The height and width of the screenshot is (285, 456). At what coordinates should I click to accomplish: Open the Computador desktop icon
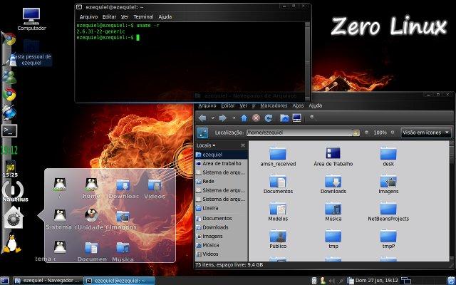[31, 19]
